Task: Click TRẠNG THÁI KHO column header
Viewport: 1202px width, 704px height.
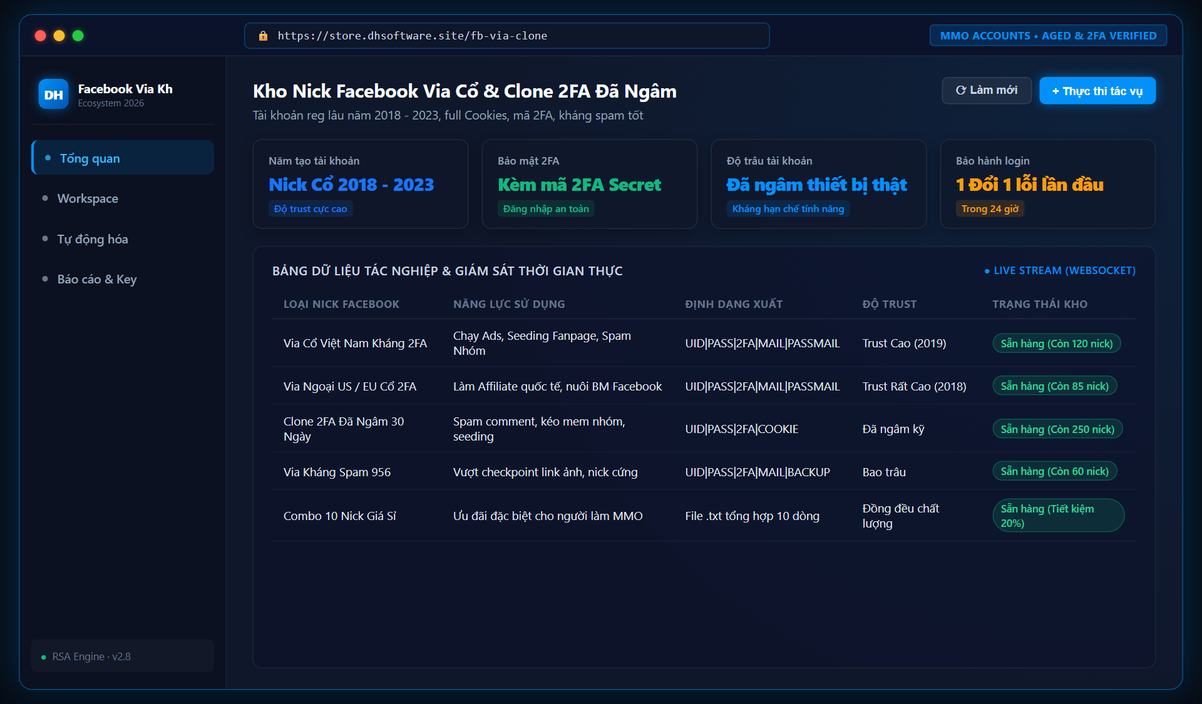Action: tap(1040, 304)
